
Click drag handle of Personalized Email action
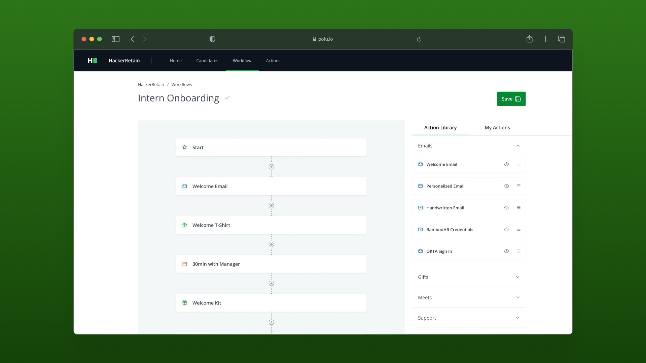pos(518,186)
